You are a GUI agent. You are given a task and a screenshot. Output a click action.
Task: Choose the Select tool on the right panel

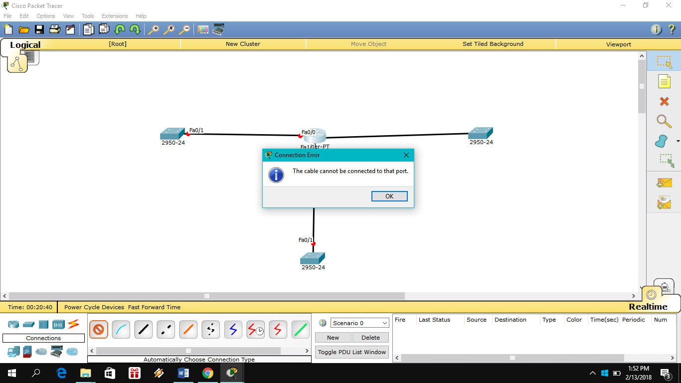click(x=664, y=62)
